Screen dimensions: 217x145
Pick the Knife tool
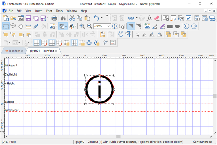(x=36, y=26)
